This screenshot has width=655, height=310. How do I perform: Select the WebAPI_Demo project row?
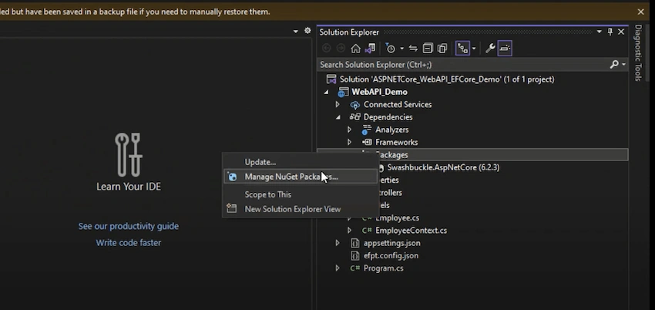click(x=473, y=92)
